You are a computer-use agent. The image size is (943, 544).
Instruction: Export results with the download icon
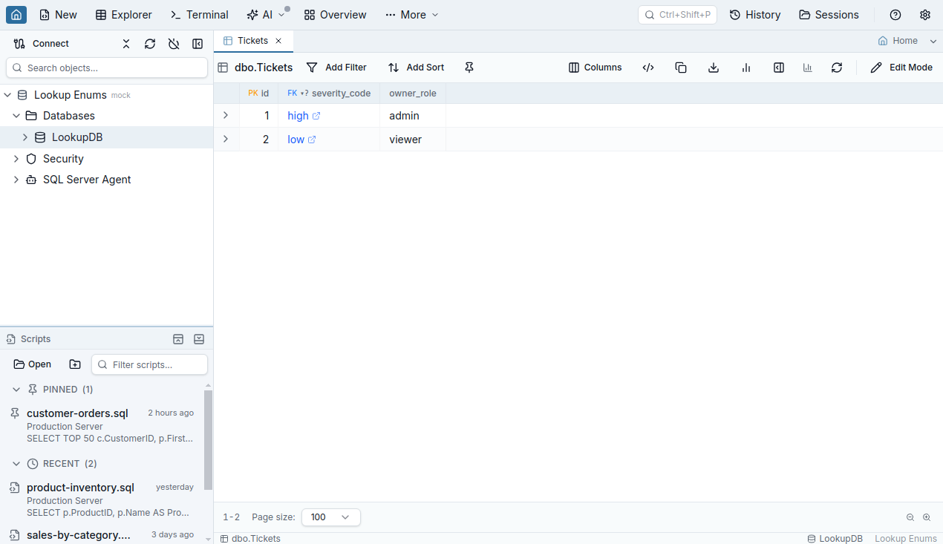[714, 68]
